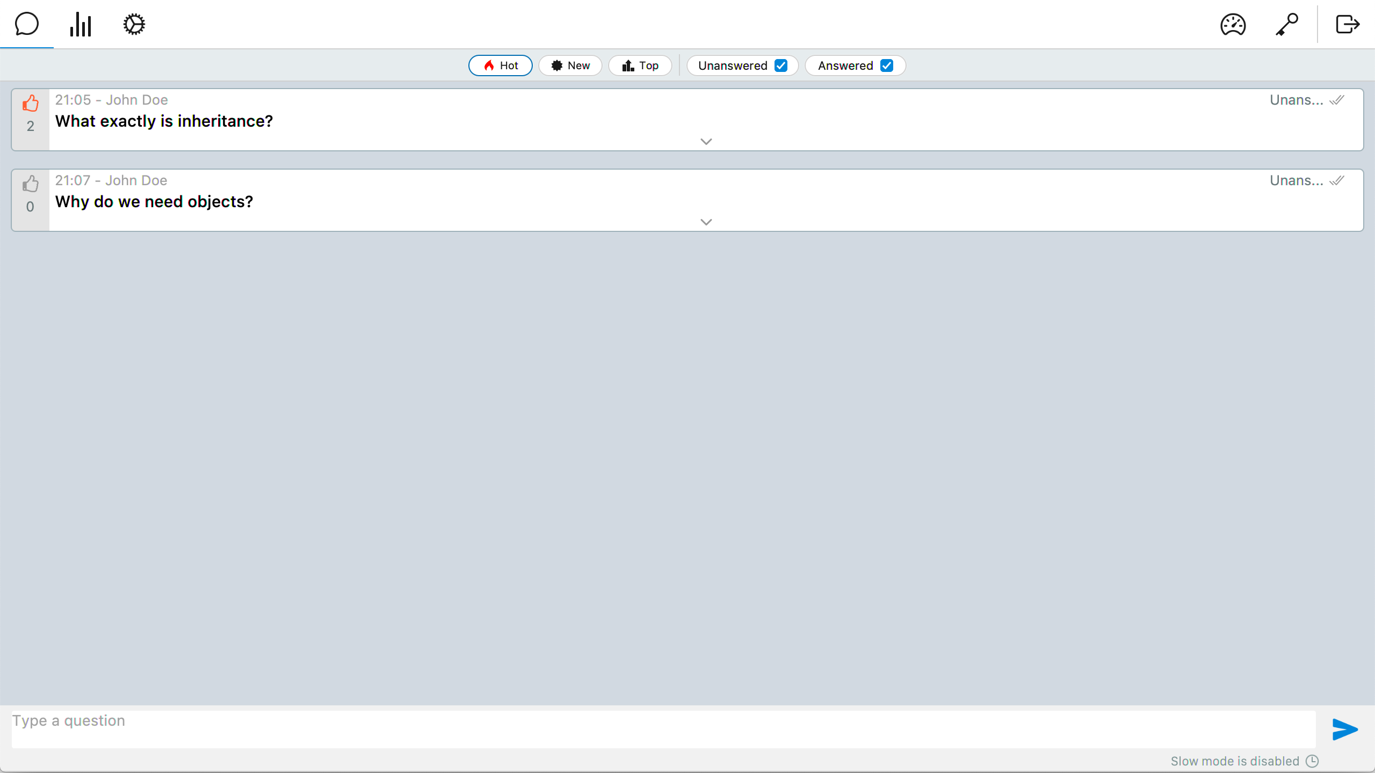Viewport: 1375px width, 773px height.
Task: Expand the inheritance question chevron
Action: coord(706,141)
